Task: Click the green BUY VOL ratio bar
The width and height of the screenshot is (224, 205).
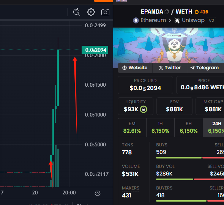Action: coord(175,179)
